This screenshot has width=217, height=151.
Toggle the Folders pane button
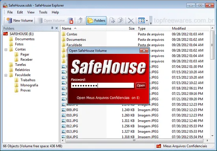click(x=96, y=21)
